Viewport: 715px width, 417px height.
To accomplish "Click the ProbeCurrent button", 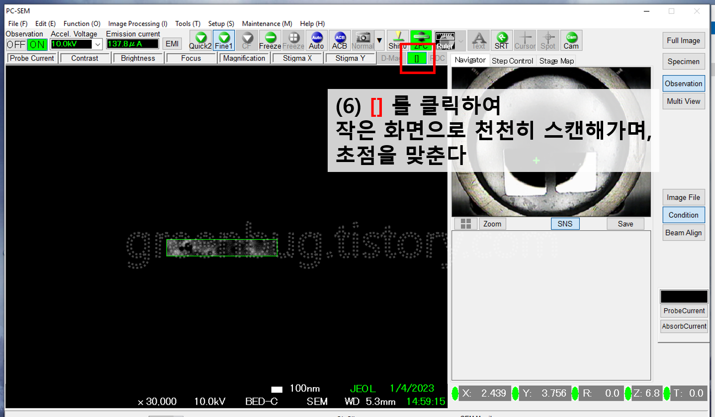I will pos(684,311).
